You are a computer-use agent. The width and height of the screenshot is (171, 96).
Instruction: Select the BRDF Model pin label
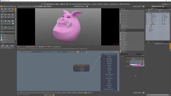pyautogui.click(x=109, y=60)
